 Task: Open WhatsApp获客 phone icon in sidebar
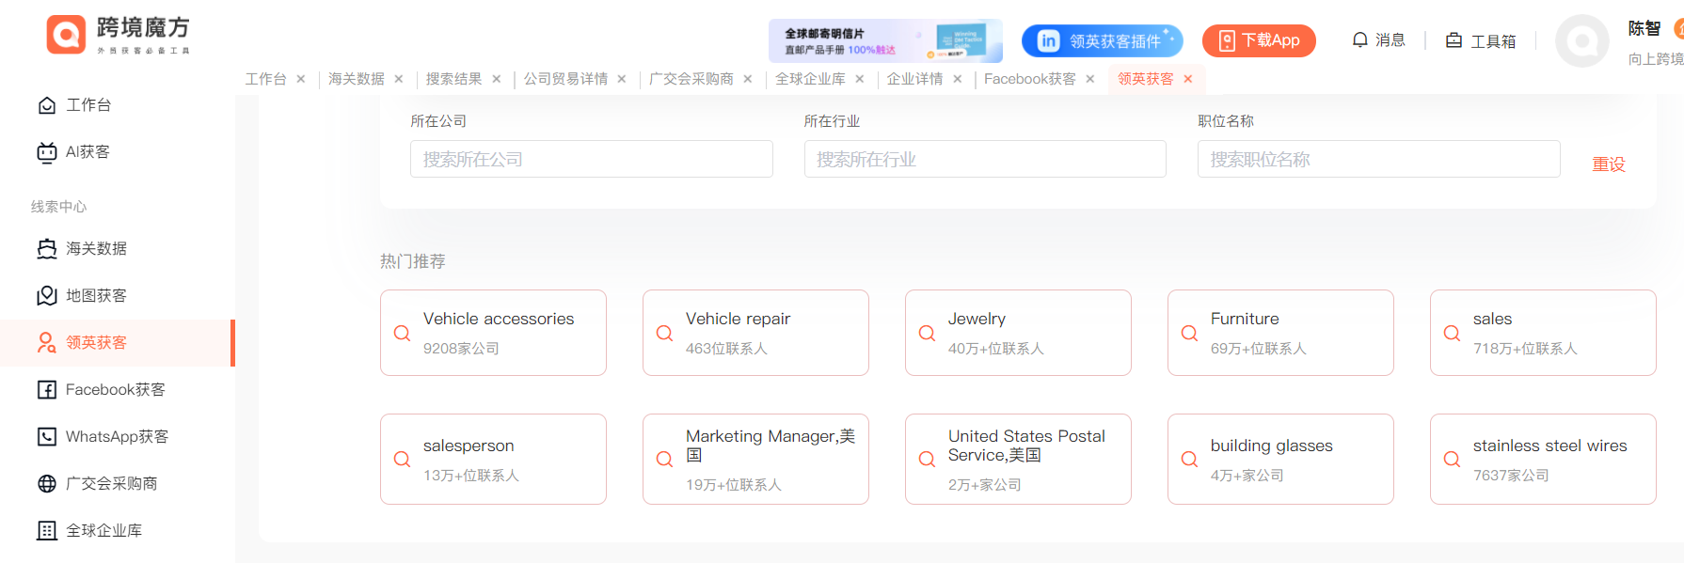46,437
